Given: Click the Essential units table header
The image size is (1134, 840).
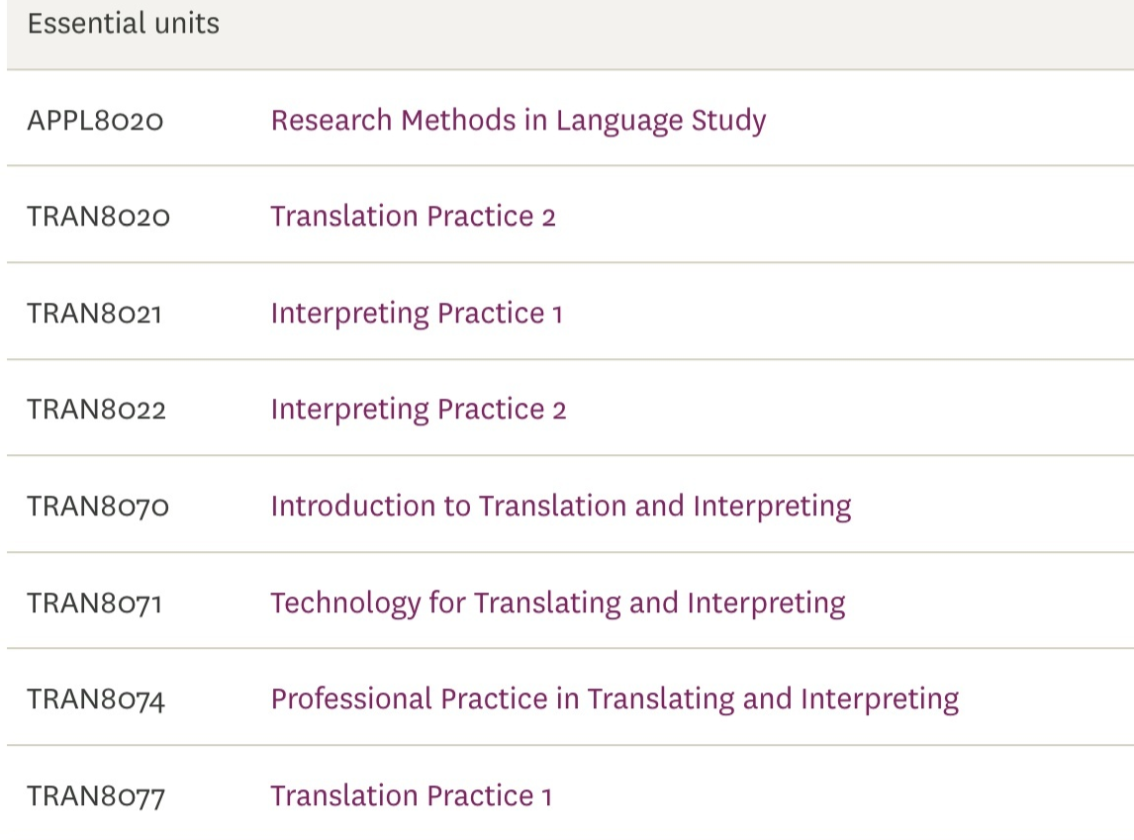Looking at the screenshot, I should pos(124,24).
